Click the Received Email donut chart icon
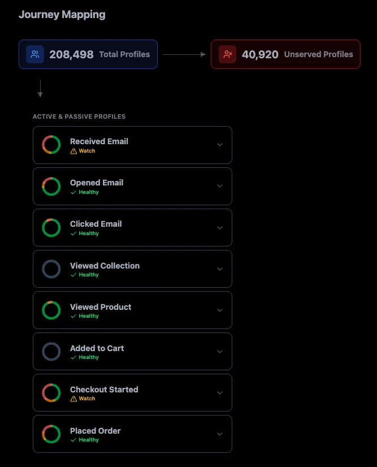The width and height of the screenshot is (377, 467). click(51, 145)
